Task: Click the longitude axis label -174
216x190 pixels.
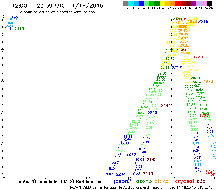Action: click(x=87, y=178)
